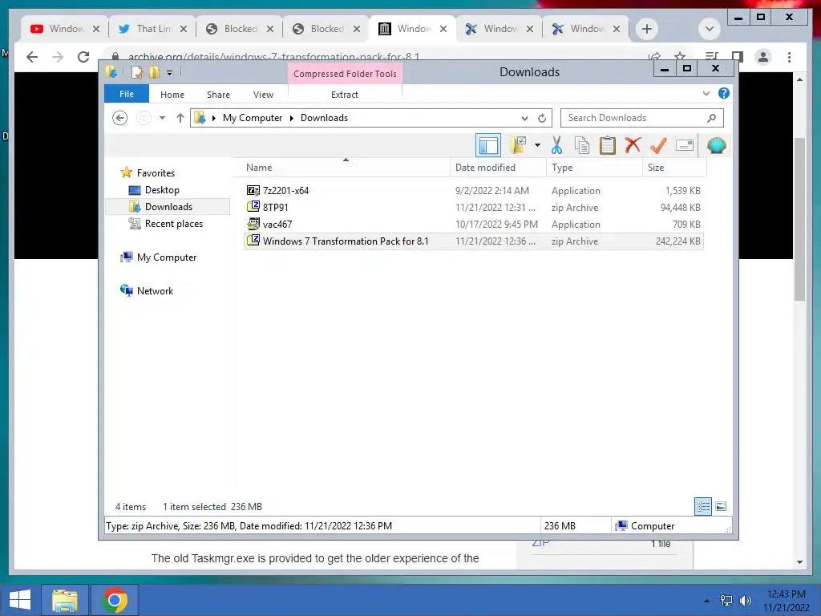Open the Extract ribbon tab
821x616 pixels.
point(345,95)
